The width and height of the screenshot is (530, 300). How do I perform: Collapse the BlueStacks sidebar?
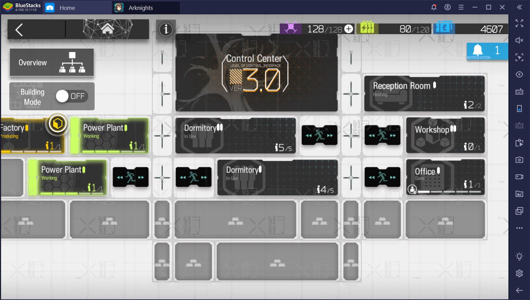pos(519,7)
